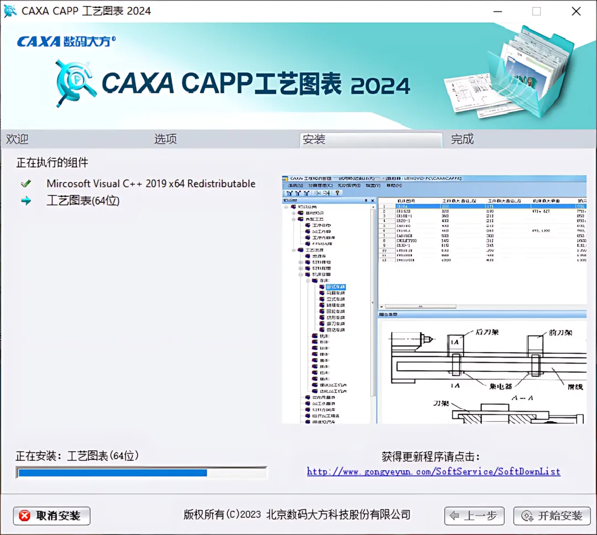
Task: Click the green checkmark beside Visual C++ Redistributable
Action: pos(26,184)
